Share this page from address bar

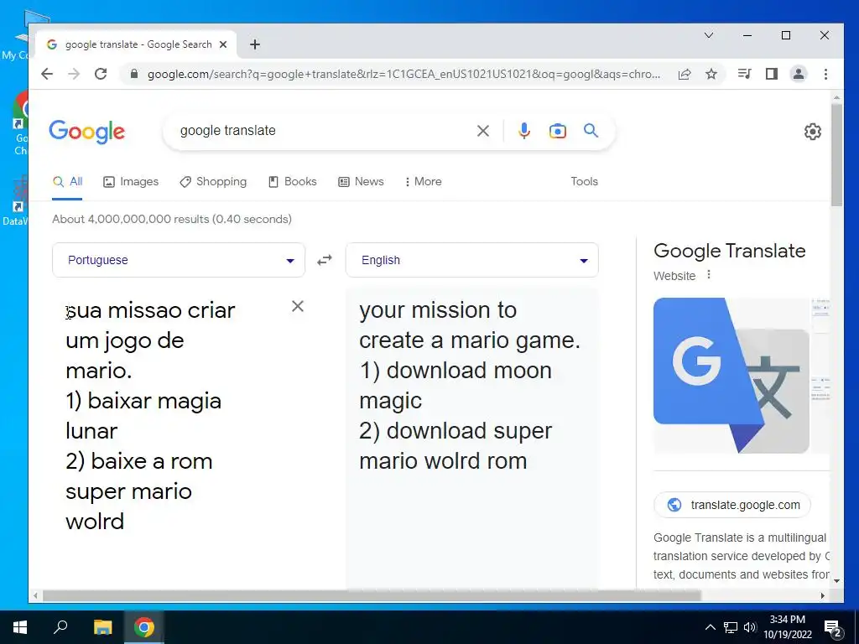click(685, 74)
